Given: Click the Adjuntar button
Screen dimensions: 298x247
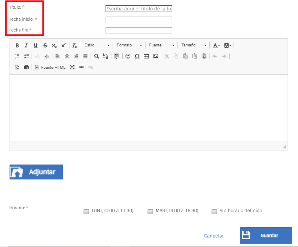Looking at the screenshot, I should click(36, 172).
